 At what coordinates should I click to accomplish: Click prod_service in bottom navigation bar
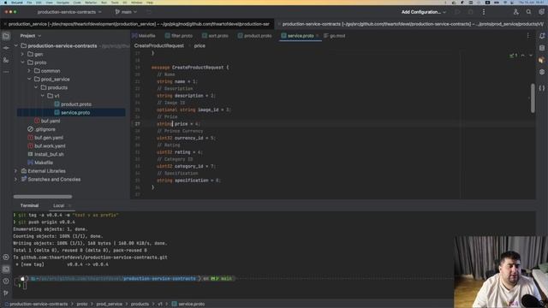(x=110, y=305)
